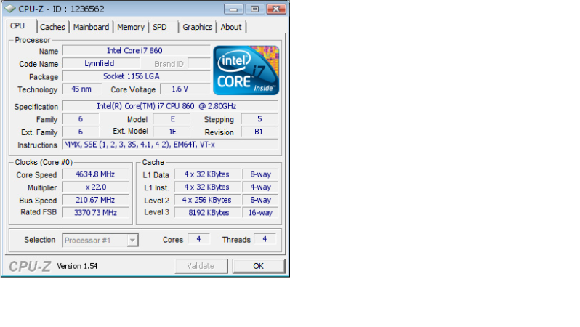Click the CPU-Z window title text

[61, 9]
